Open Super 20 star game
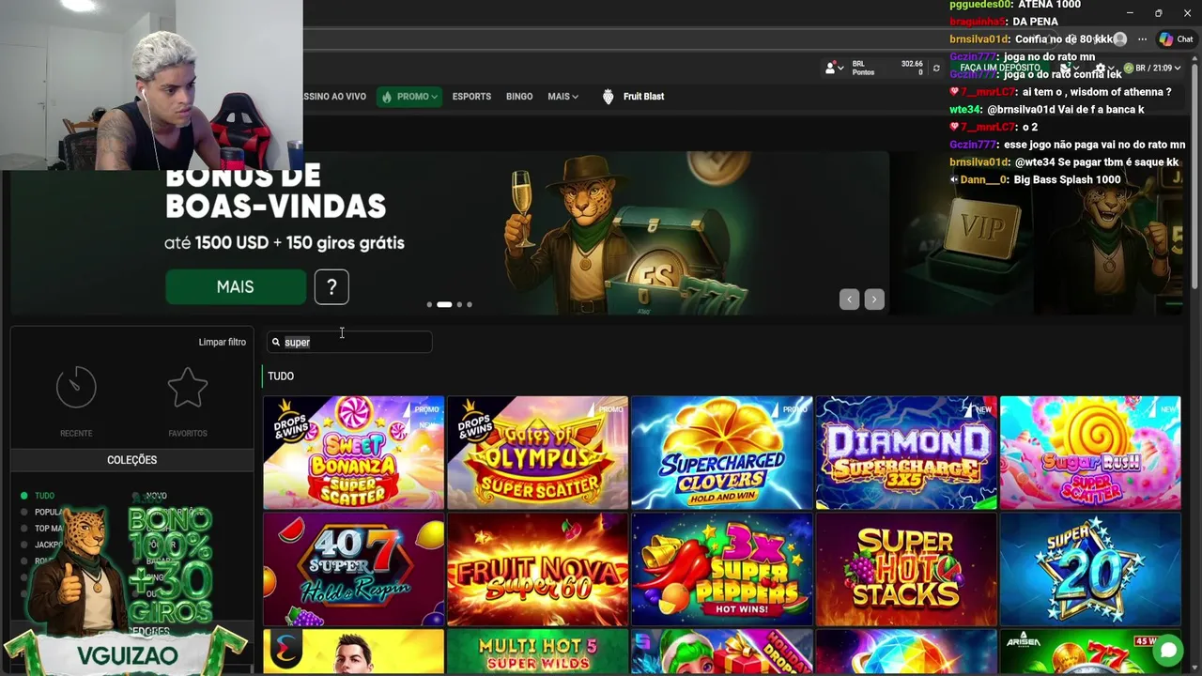This screenshot has width=1202, height=676. coord(1090,569)
